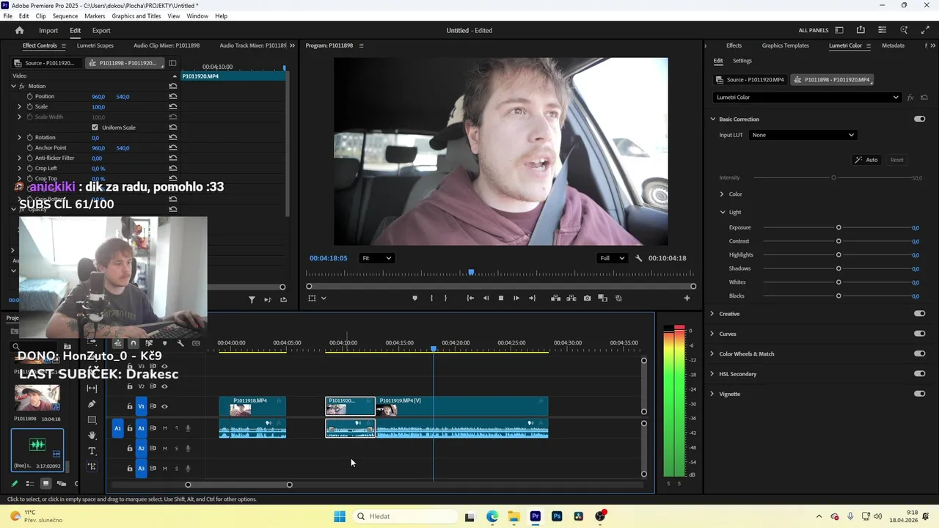The width and height of the screenshot is (939, 528).
Task: Mark Out point in Program monitor
Action: (445, 298)
